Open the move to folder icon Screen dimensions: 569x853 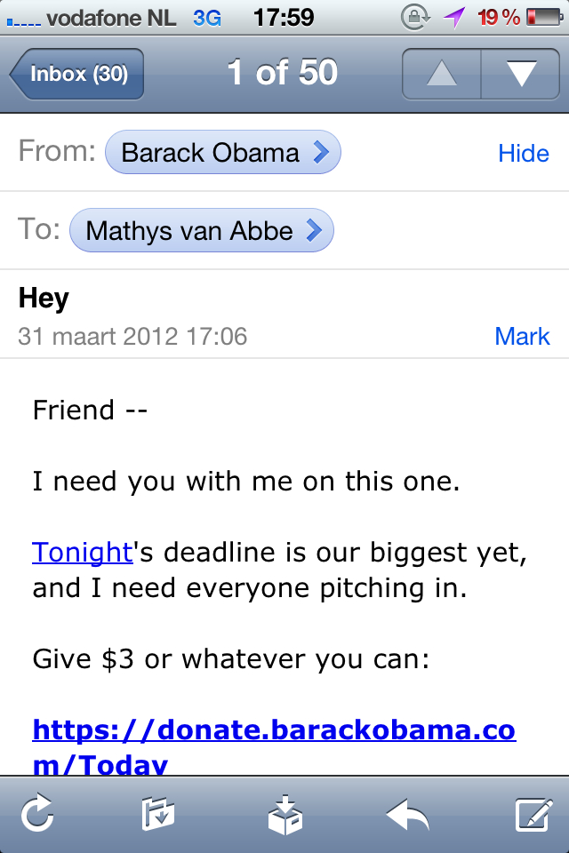coord(158,814)
